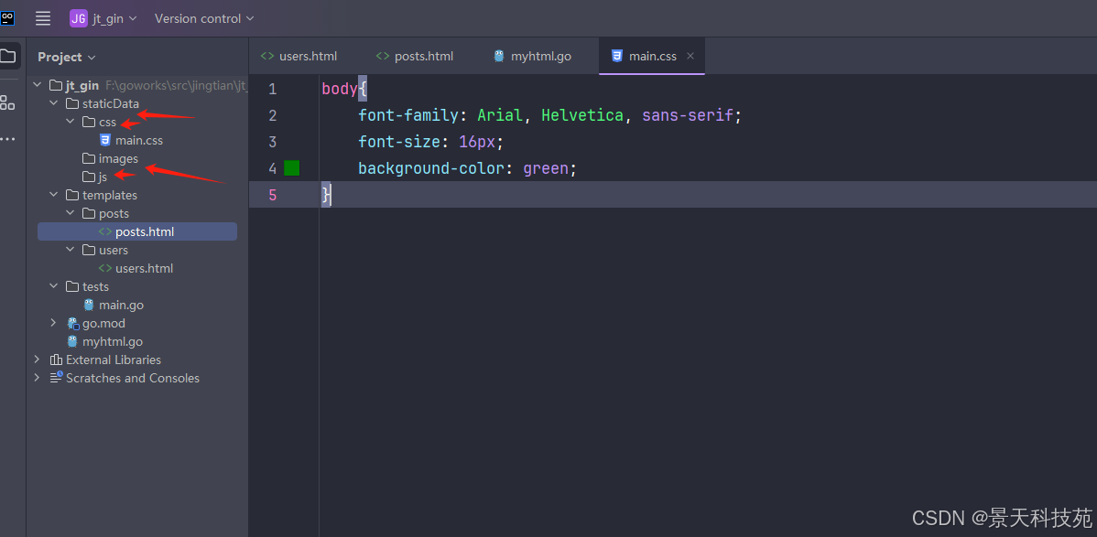The height and width of the screenshot is (537, 1097).
Task: Select the jt_gin root folder icon
Action: click(55, 85)
